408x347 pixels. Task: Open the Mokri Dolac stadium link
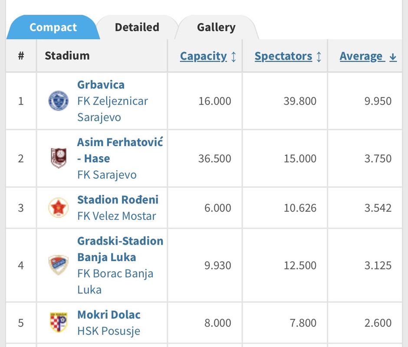pyautogui.click(x=109, y=314)
